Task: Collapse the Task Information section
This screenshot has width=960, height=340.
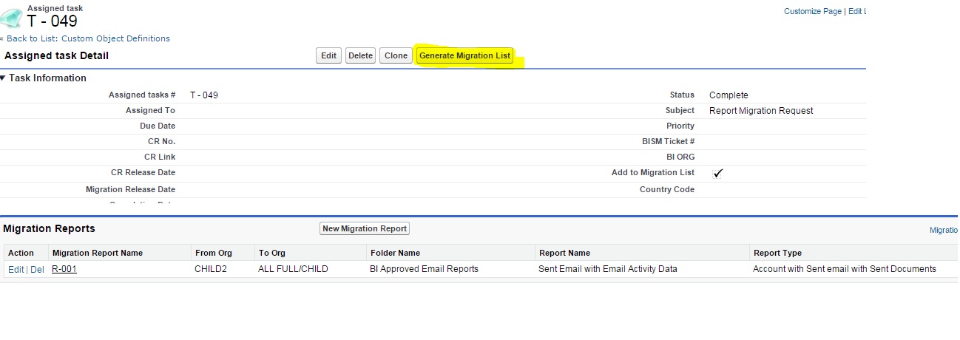Action: (x=3, y=78)
